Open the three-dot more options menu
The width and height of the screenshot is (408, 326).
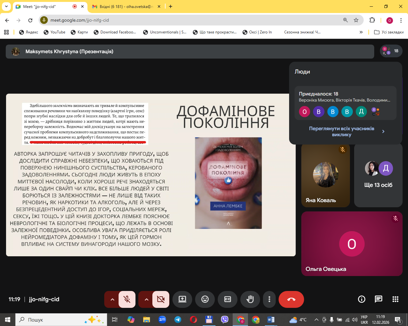269,299
